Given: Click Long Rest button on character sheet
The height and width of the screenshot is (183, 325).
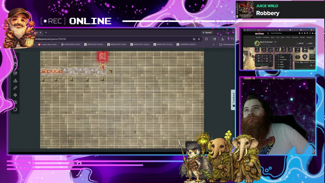Looking at the screenshot, I should click(x=310, y=43).
